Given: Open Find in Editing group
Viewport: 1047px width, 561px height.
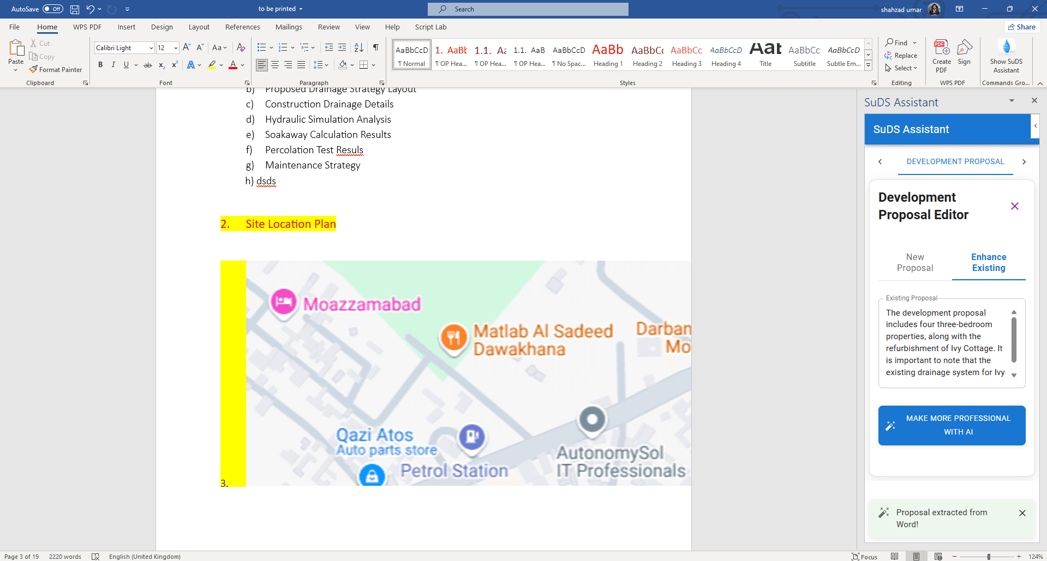Looking at the screenshot, I should coord(896,43).
